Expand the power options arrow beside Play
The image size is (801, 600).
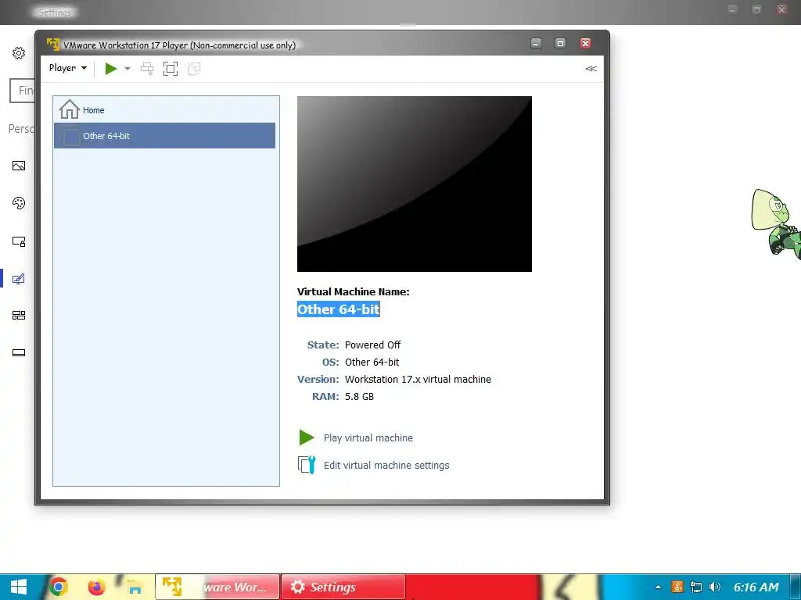[128, 69]
